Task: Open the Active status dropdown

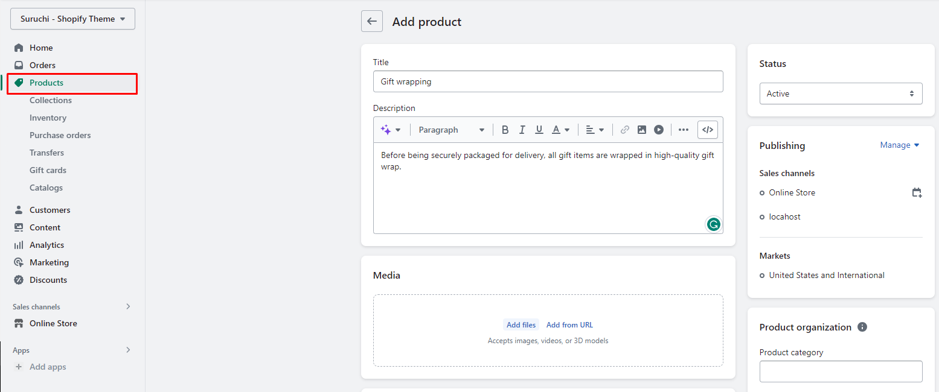Action: [x=841, y=93]
